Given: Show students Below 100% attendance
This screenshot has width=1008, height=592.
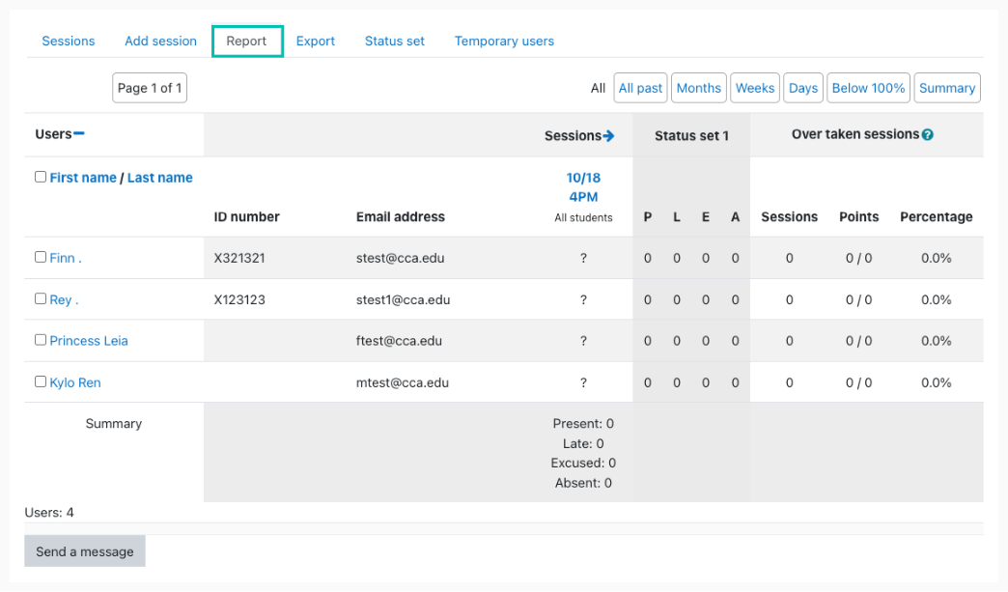Looking at the screenshot, I should [867, 87].
